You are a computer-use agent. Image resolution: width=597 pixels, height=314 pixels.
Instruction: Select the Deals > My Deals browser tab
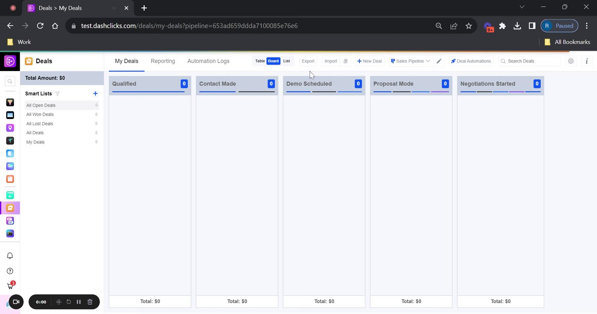78,8
